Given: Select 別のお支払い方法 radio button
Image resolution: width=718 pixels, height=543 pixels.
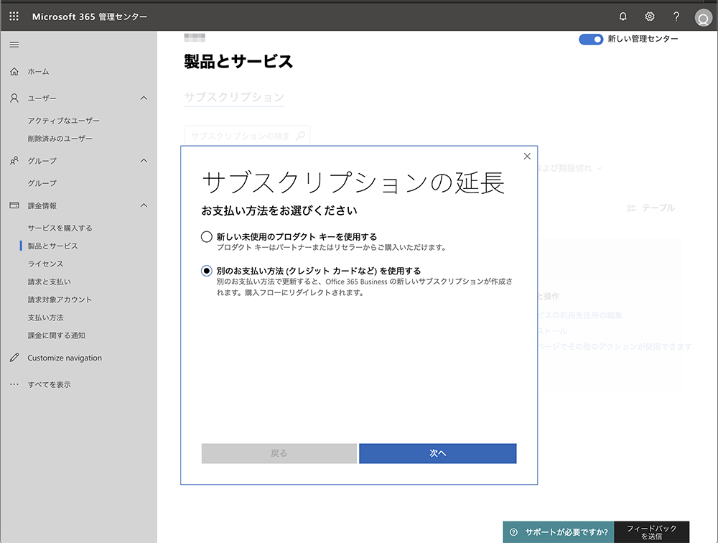Looking at the screenshot, I should click(207, 271).
